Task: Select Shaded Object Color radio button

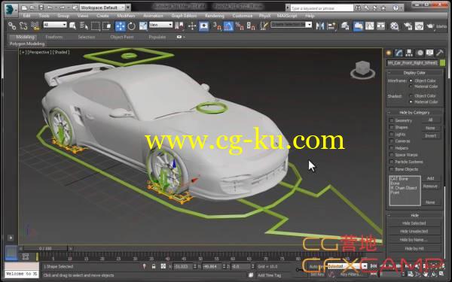Action: coord(411,96)
